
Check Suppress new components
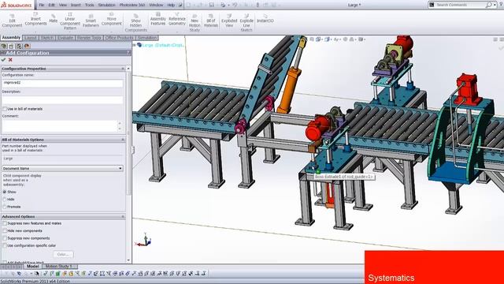pyautogui.click(x=5, y=238)
